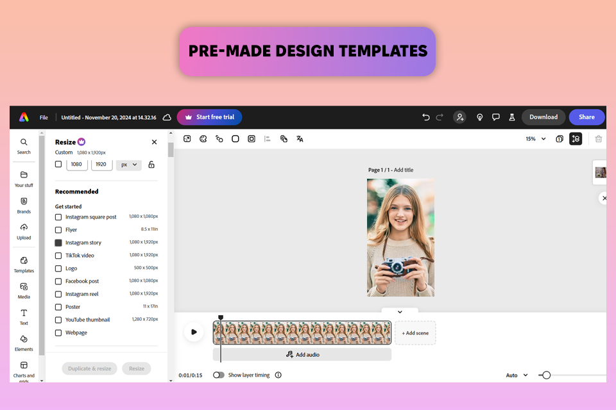616x410 pixels.
Task: Click the lock aspect ratio icon
Action: pos(151,165)
